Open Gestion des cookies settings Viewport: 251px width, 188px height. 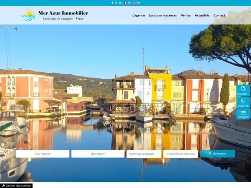click(16, 186)
